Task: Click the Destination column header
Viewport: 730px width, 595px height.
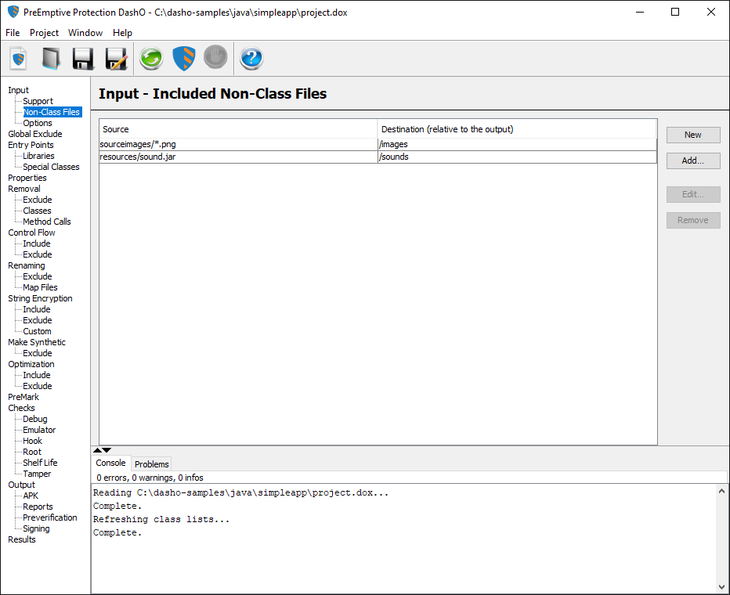Action: pyautogui.click(x=517, y=129)
